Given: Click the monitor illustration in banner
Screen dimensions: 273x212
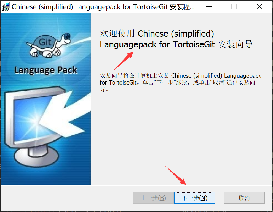Looking at the screenshot, I should tap(36, 126).
